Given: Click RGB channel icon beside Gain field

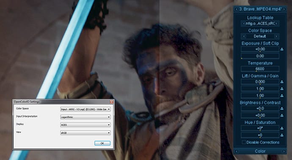Looking at the screenshot, I should (282, 96).
